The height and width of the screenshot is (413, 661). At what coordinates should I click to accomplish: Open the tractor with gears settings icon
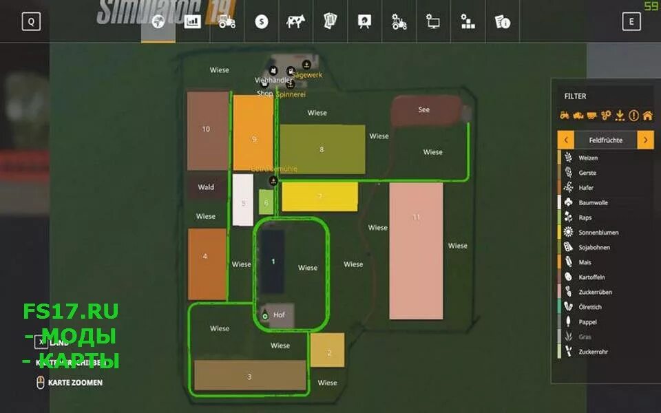click(399, 21)
